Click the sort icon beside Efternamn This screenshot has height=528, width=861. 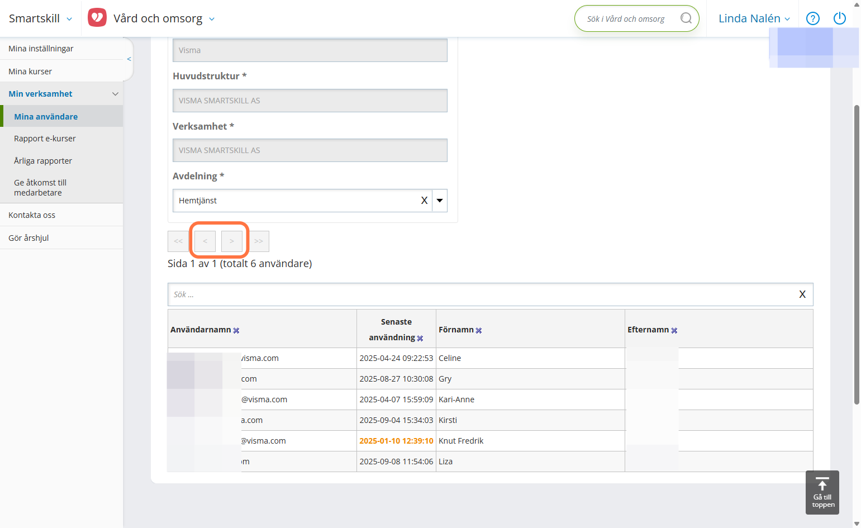click(x=674, y=330)
